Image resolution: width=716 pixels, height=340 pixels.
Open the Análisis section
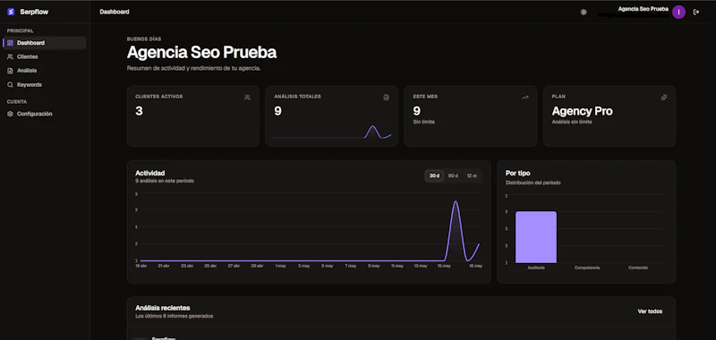point(44,71)
